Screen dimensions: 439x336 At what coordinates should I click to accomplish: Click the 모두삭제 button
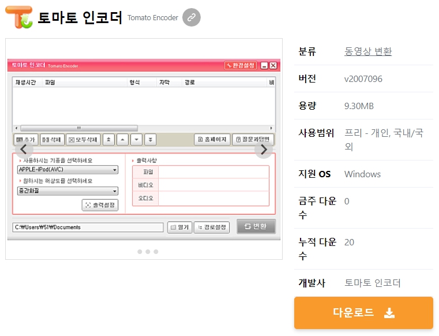[83, 140]
